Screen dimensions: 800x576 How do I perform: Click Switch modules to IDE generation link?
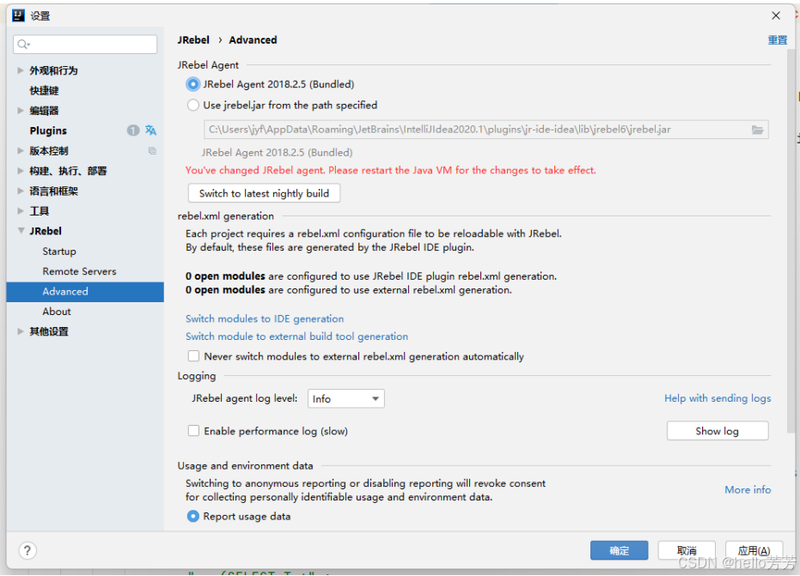pyautogui.click(x=265, y=318)
